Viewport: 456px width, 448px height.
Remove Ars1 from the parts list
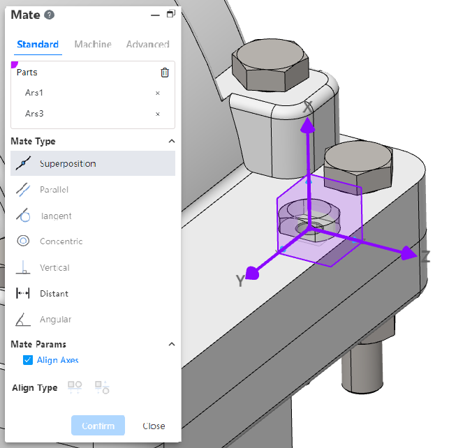point(158,93)
